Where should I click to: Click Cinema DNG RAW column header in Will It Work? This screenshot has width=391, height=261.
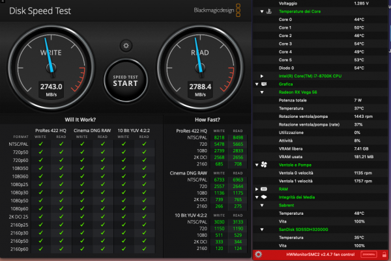pos(93,130)
